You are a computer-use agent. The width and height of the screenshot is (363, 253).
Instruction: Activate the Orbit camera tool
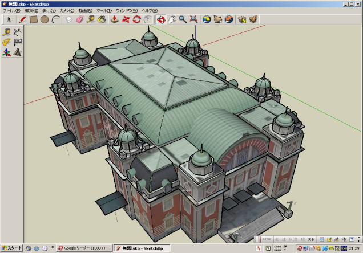[160, 19]
